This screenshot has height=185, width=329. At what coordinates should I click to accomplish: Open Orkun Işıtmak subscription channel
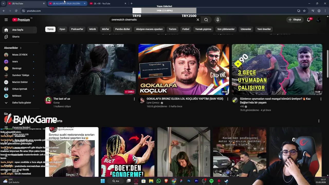coord(20,89)
